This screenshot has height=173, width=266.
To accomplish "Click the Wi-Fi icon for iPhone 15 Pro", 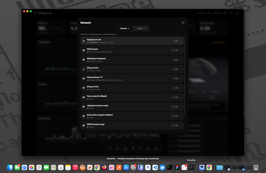I will click(x=84, y=69).
